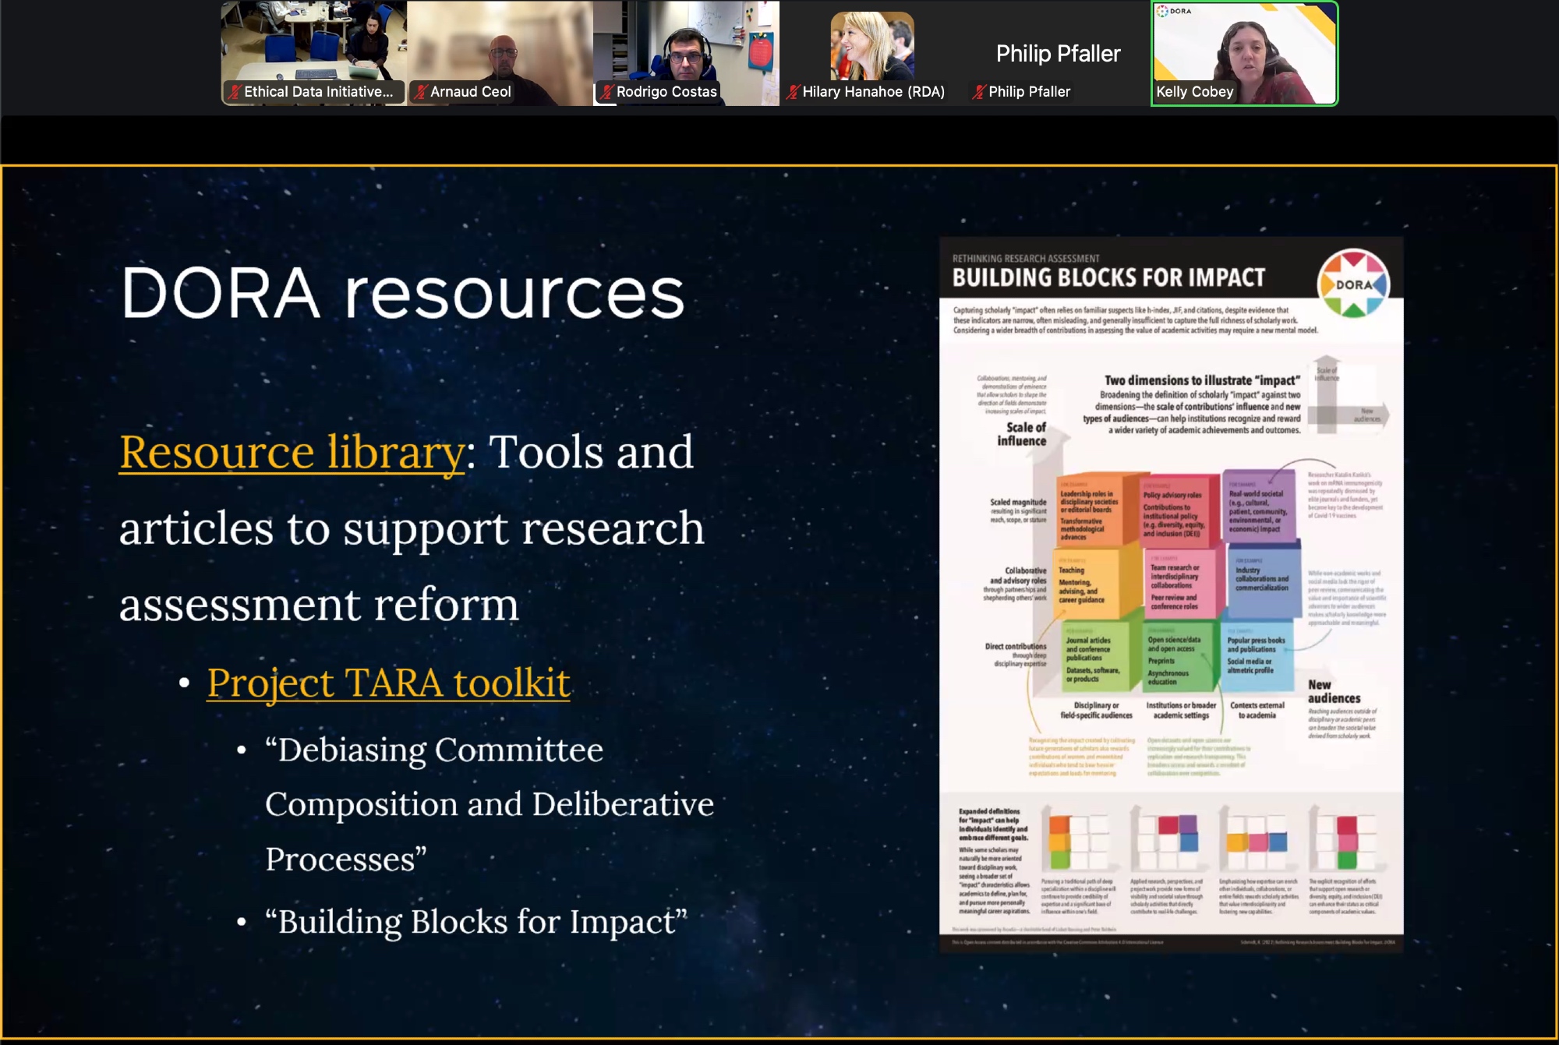Select Arnaud Ceol's video tile
This screenshot has height=1045, width=1559.
(500, 43)
